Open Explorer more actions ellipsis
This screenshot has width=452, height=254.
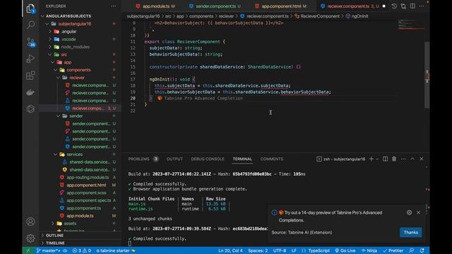pyautogui.click(x=113, y=6)
